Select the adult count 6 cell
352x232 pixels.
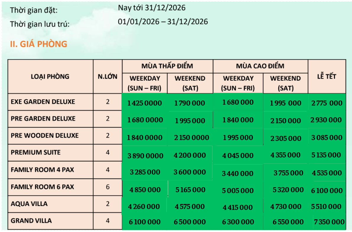108,187
